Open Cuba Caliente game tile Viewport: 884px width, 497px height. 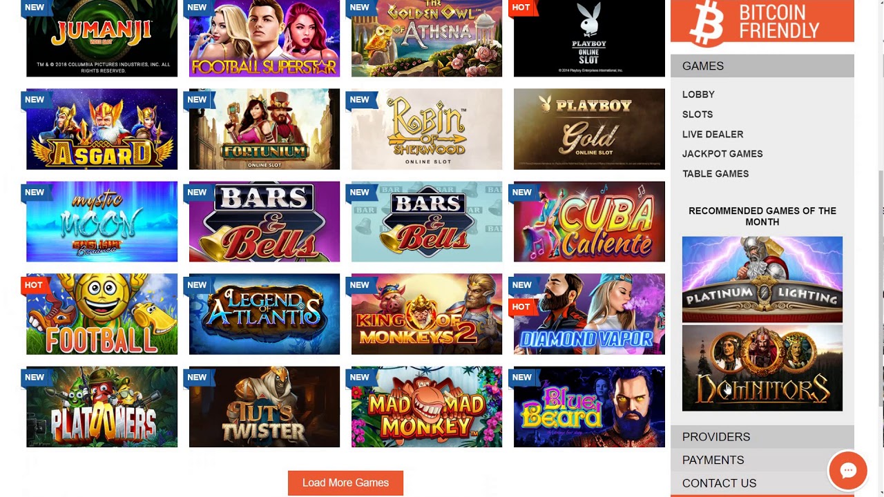pos(589,222)
